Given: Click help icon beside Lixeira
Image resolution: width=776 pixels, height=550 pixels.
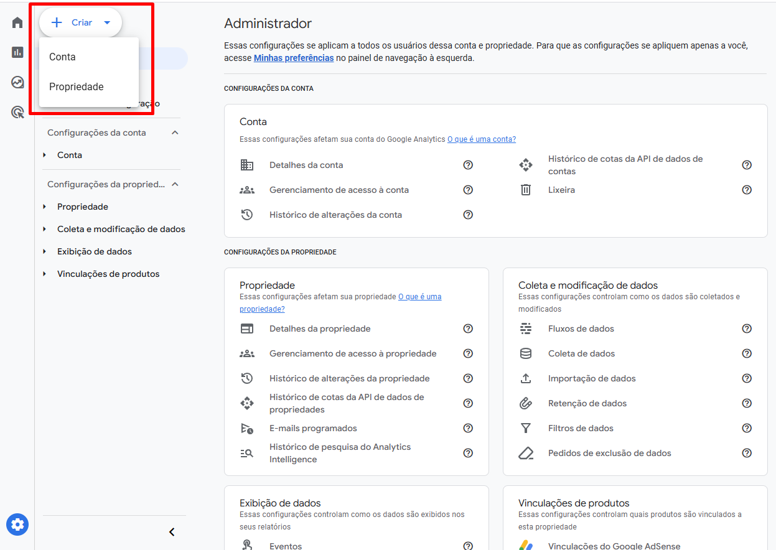Looking at the screenshot, I should (747, 190).
